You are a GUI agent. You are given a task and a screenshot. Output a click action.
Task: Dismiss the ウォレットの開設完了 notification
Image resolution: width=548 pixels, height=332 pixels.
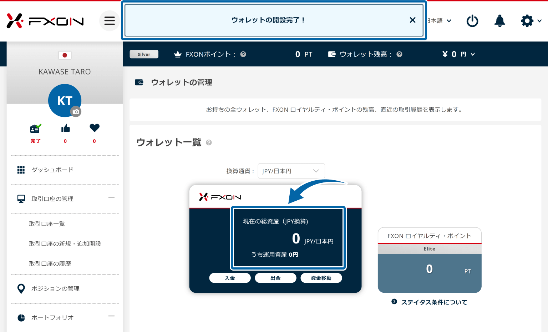tap(412, 20)
